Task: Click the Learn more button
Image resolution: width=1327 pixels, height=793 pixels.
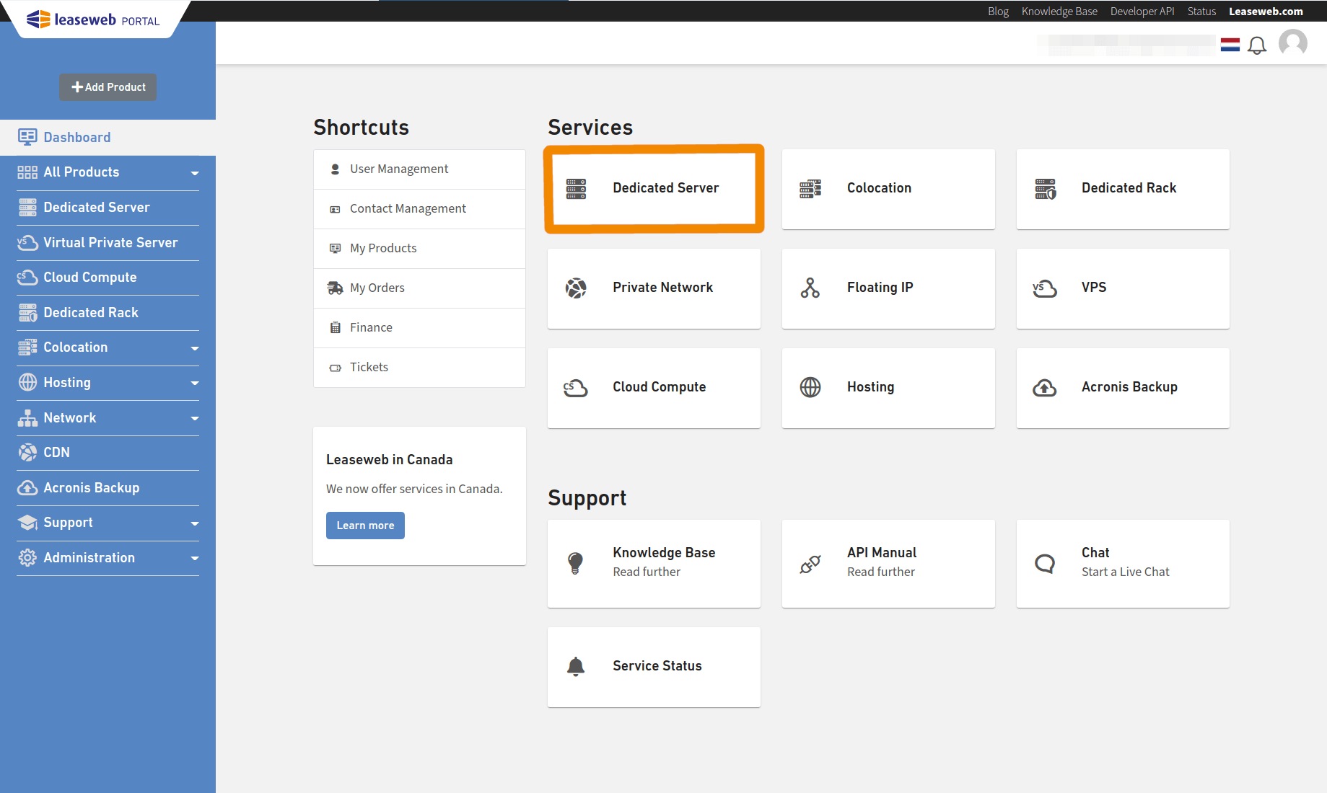Action: pos(365,525)
